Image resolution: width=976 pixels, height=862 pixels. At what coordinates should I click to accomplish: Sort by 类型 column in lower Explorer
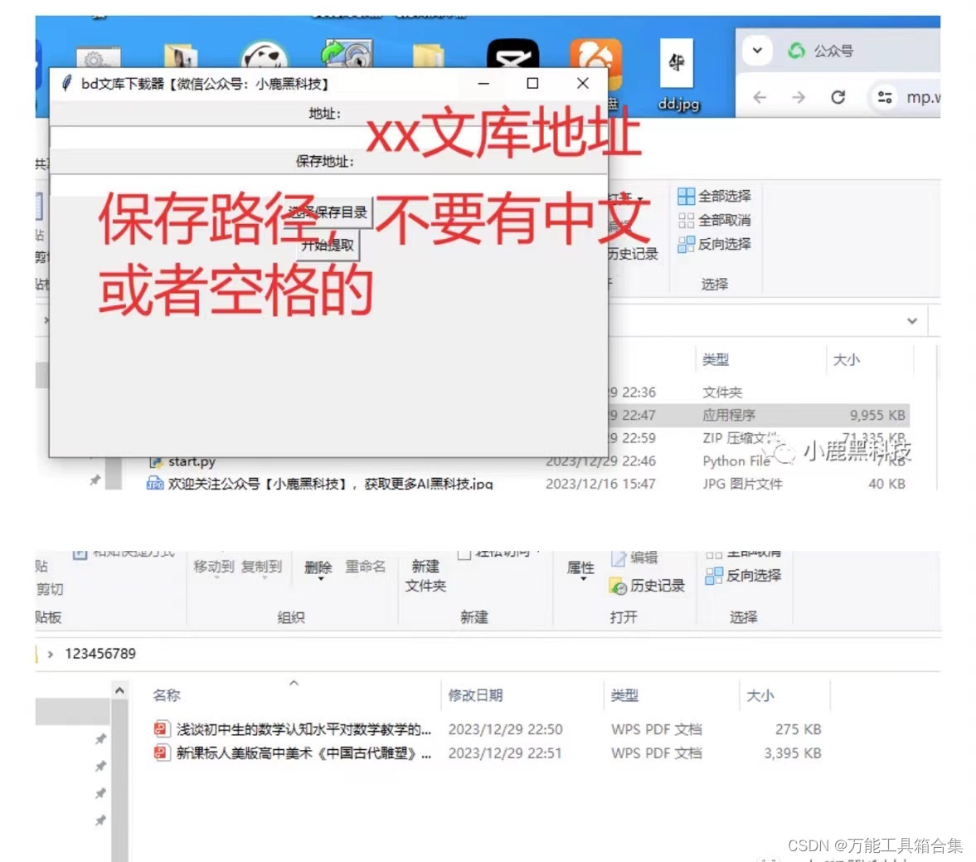click(624, 695)
